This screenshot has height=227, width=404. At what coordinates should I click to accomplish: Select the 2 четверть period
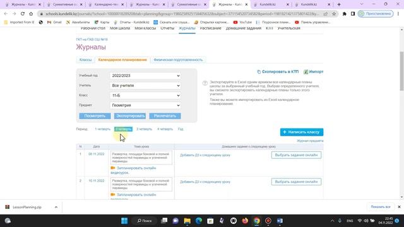(x=124, y=129)
